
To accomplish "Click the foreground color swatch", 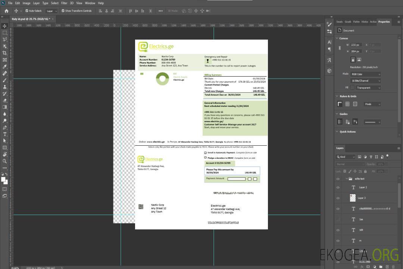I will (3, 179).
